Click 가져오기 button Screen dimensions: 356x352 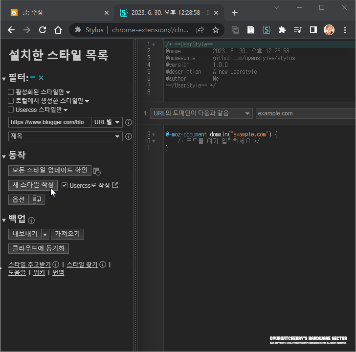click(x=67, y=234)
